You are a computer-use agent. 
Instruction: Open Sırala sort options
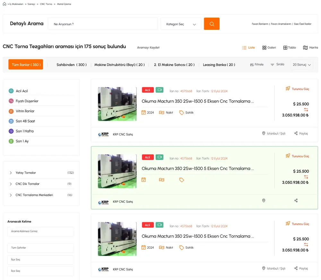coord(277,64)
